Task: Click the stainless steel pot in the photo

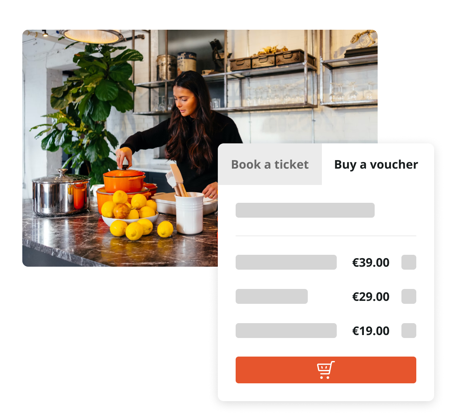Action: [61, 193]
